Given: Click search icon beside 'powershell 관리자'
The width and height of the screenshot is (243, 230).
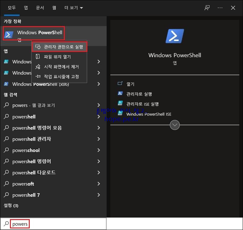Looking at the screenshot, I should point(6,139).
